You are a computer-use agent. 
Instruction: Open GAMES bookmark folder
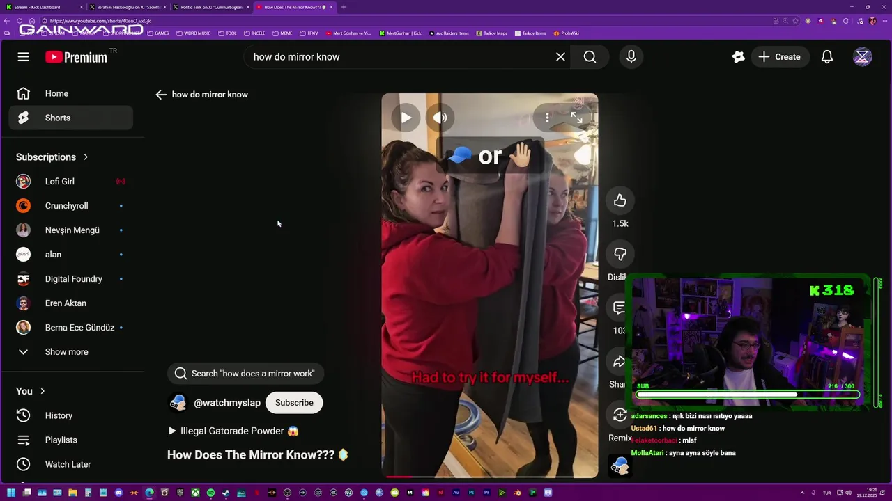click(x=158, y=33)
